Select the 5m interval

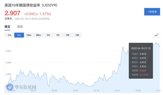pos(19,35)
